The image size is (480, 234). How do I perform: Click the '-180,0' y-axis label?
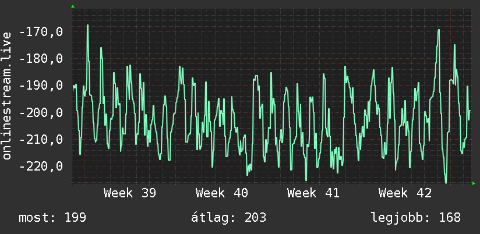click(x=41, y=59)
